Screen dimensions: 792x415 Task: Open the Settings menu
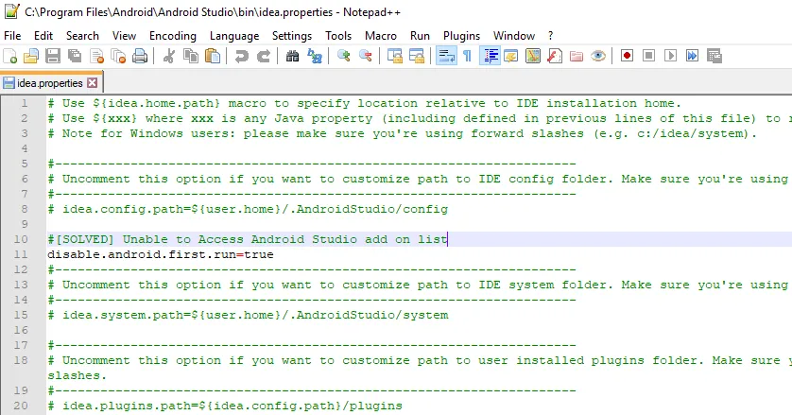pos(292,36)
